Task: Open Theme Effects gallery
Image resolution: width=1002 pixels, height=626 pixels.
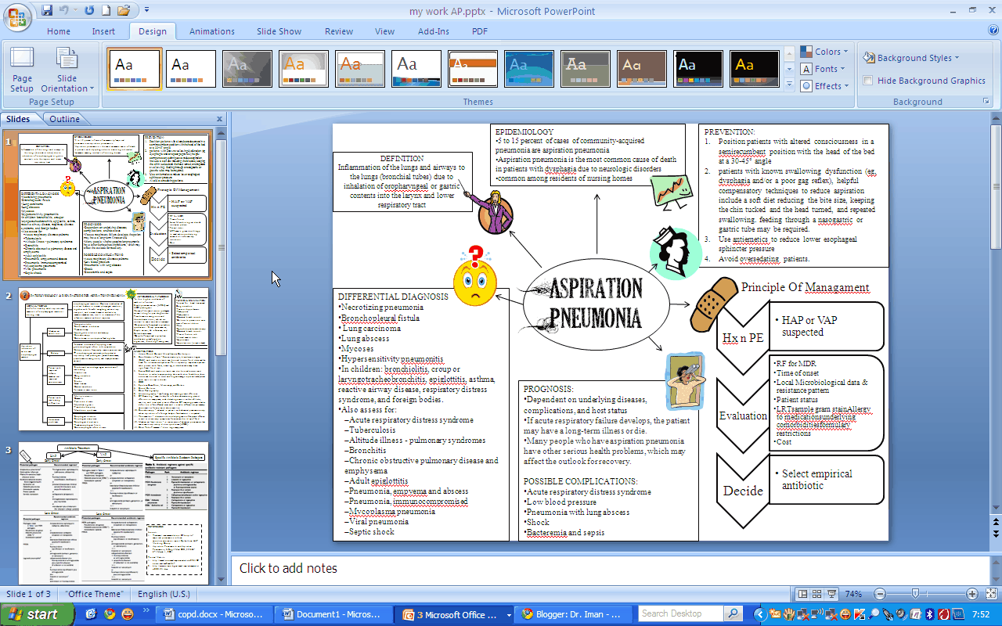Action: 824,85
